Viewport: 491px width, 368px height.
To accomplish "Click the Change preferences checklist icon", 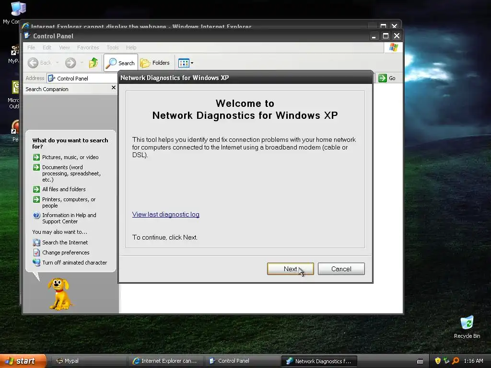I will click(x=36, y=253).
